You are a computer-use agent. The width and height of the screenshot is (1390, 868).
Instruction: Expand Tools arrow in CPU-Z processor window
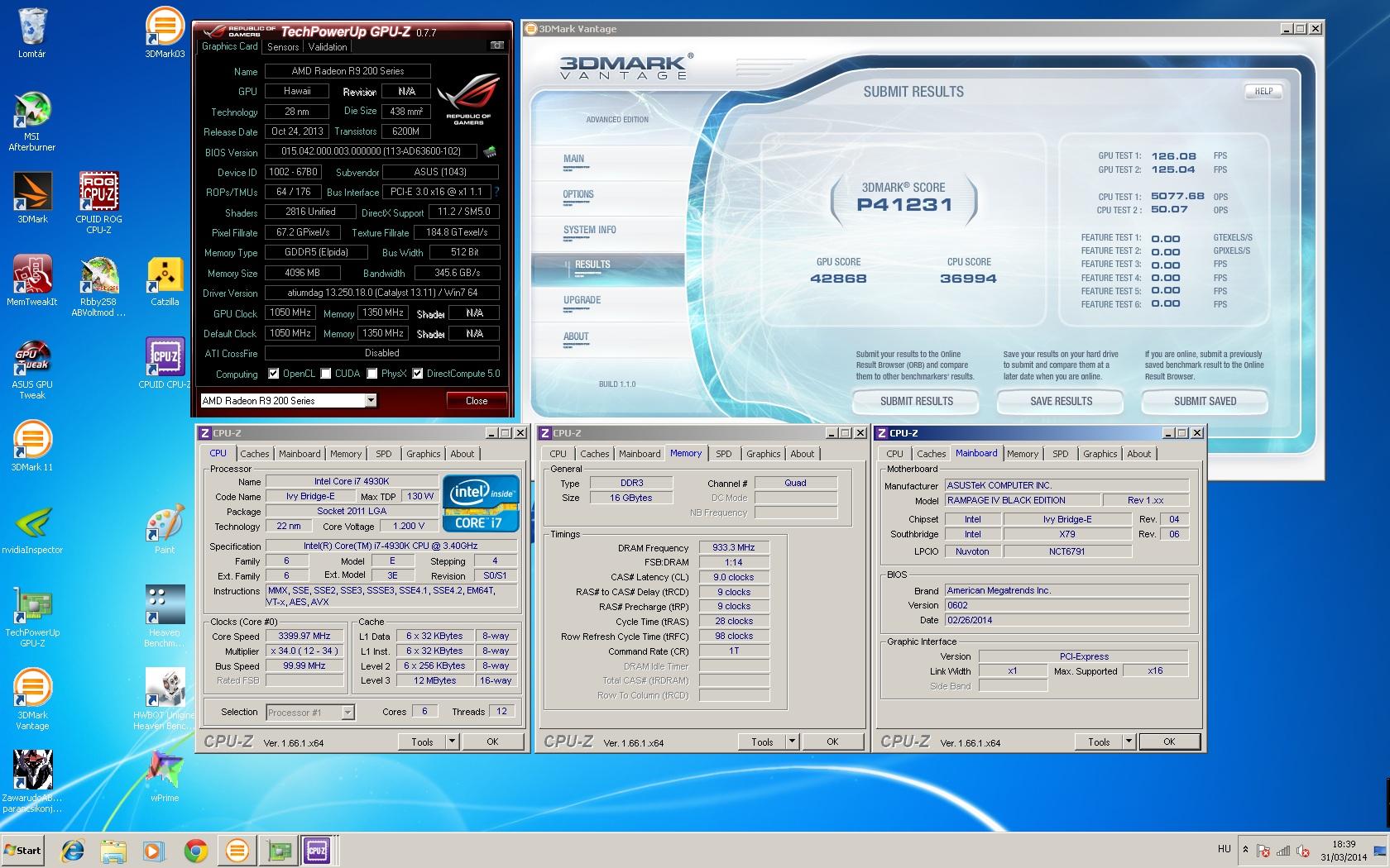click(453, 742)
